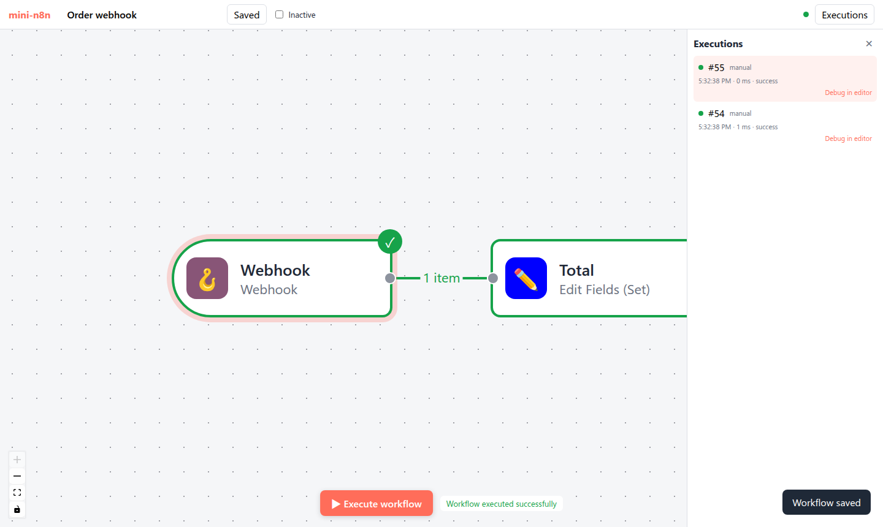Toggle the canvas lock icon
The height and width of the screenshot is (527, 883).
pyautogui.click(x=17, y=509)
